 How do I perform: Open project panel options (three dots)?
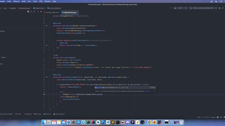(x=38, y=12)
